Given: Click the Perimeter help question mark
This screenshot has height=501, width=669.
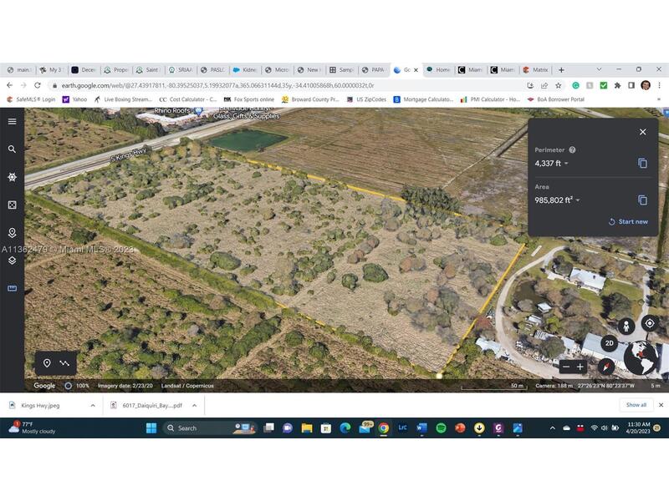Looking at the screenshot, I should 572,150.
